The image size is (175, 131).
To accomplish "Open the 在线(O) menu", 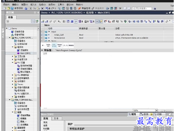I will pos(42,5).
